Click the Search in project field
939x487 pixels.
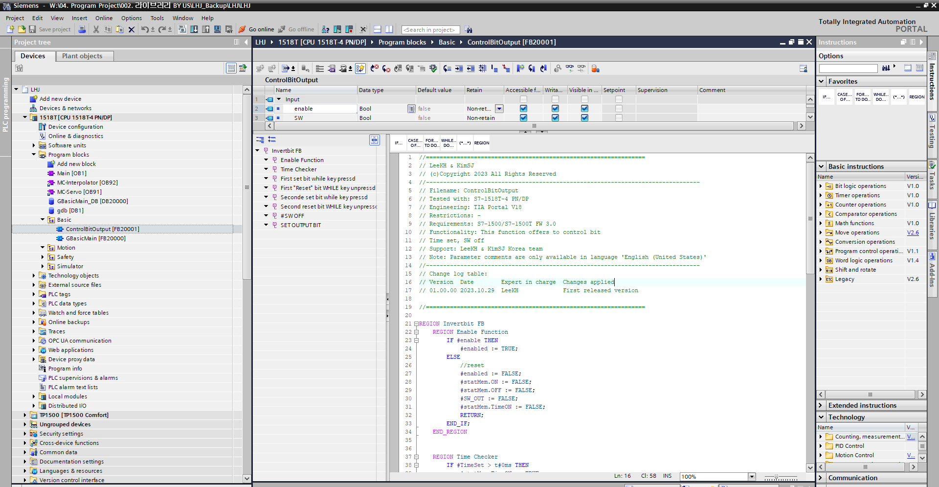click(x=430, y=30)
